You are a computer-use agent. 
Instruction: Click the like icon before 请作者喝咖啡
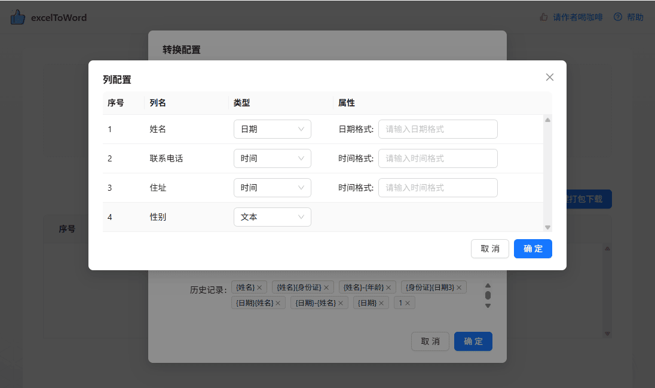(543, 17)
